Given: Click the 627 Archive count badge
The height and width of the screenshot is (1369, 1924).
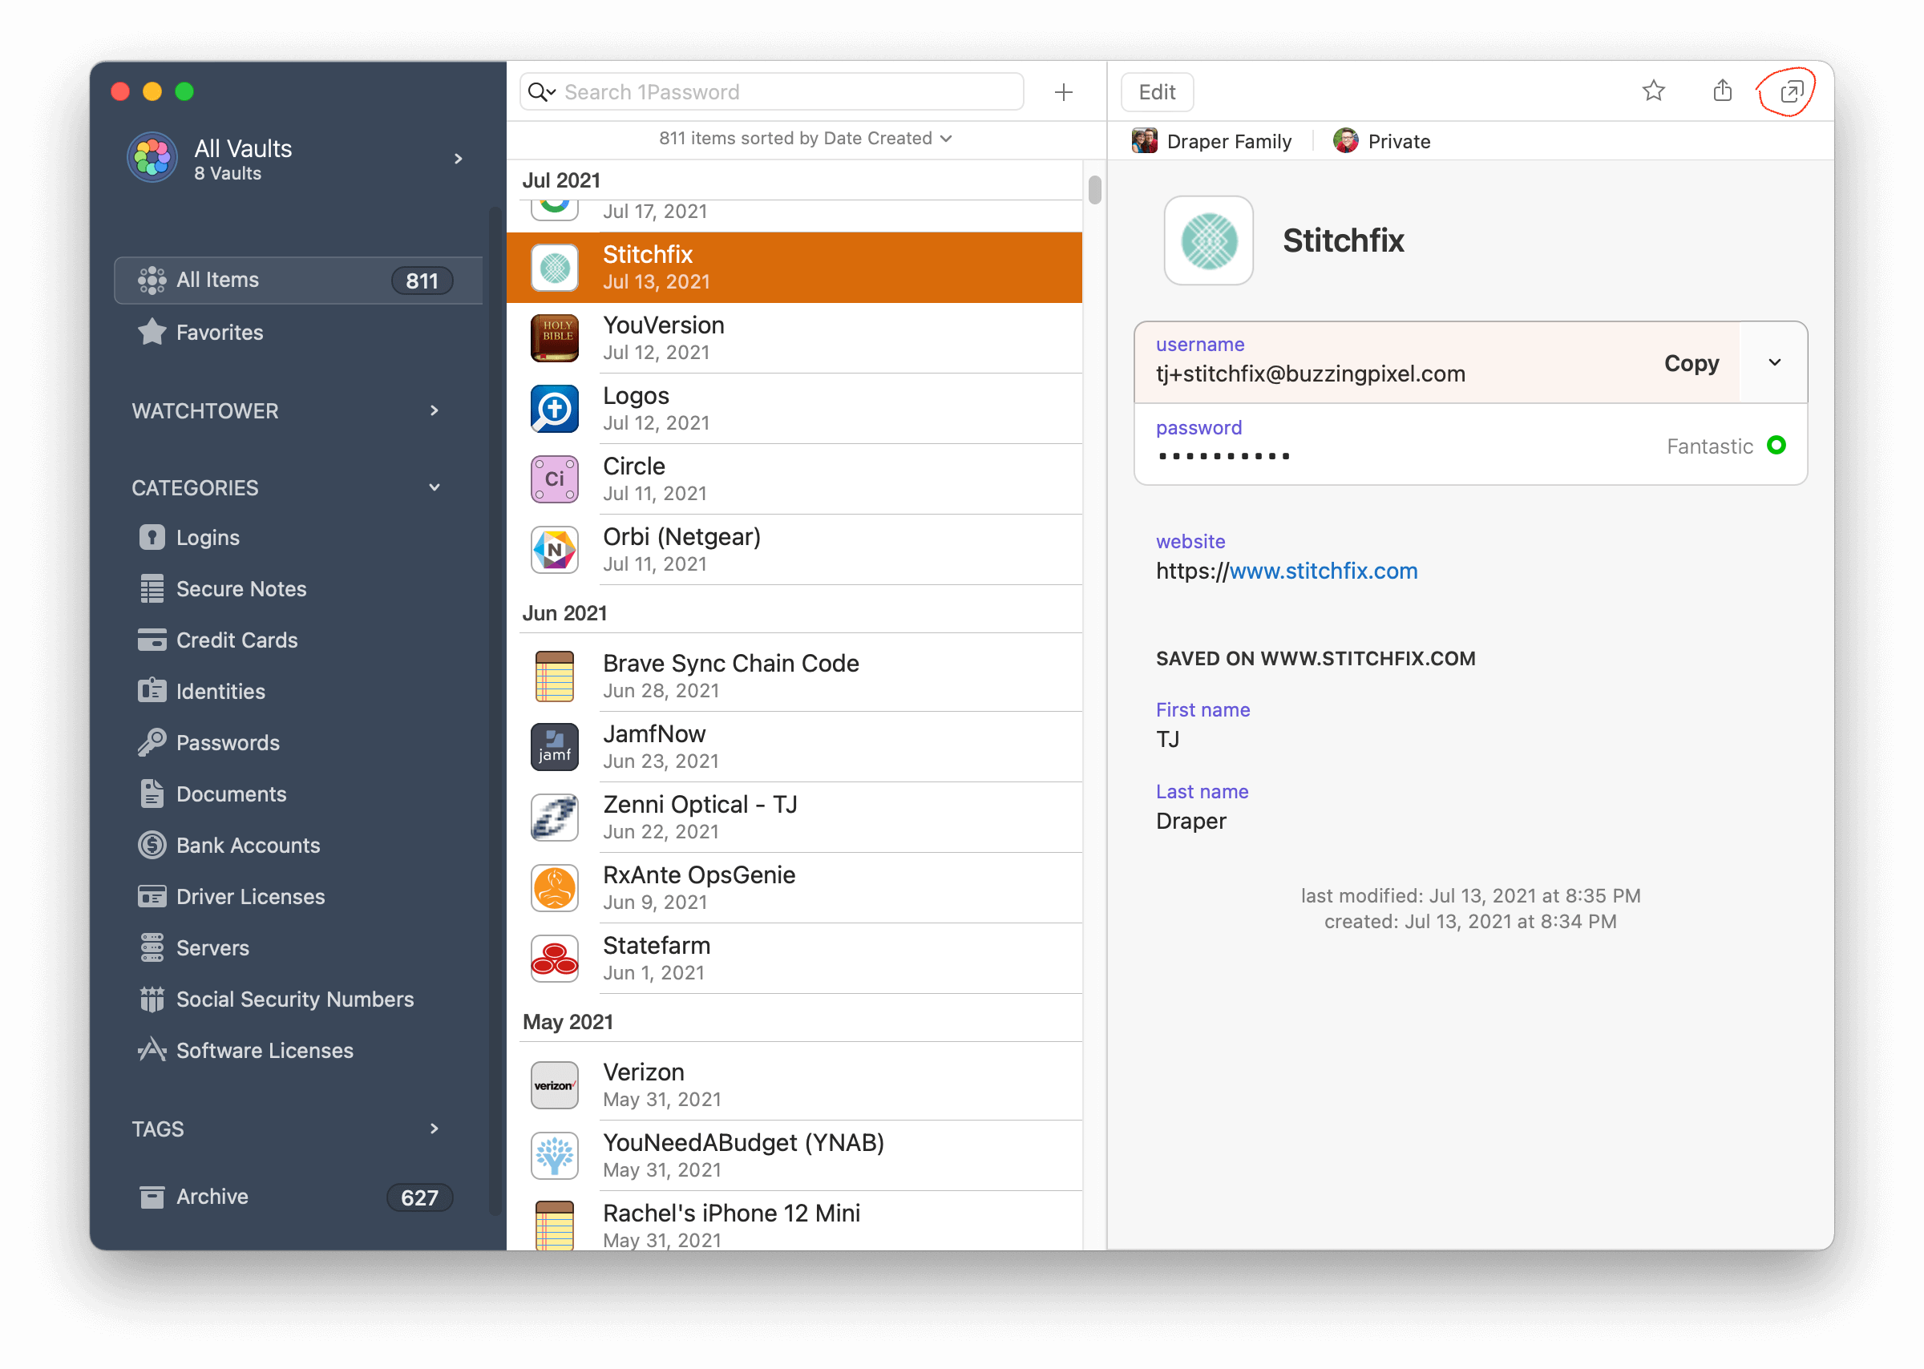Looking at the screenshot, I should pos(419,1197).
